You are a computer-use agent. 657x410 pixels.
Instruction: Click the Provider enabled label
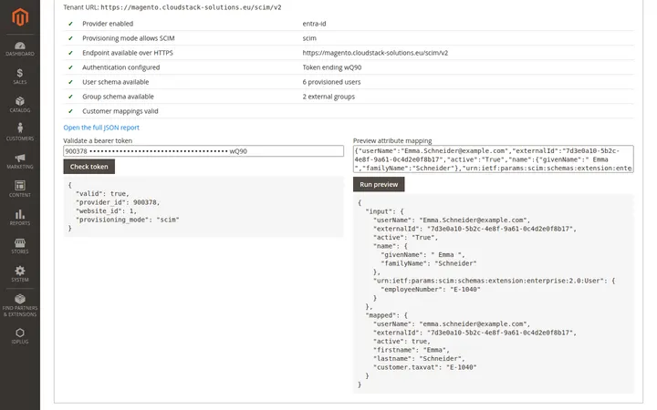tap(108, 24)
